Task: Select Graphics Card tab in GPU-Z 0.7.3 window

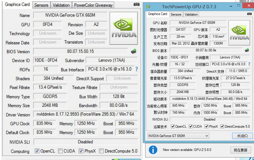Action: point(157,14)
